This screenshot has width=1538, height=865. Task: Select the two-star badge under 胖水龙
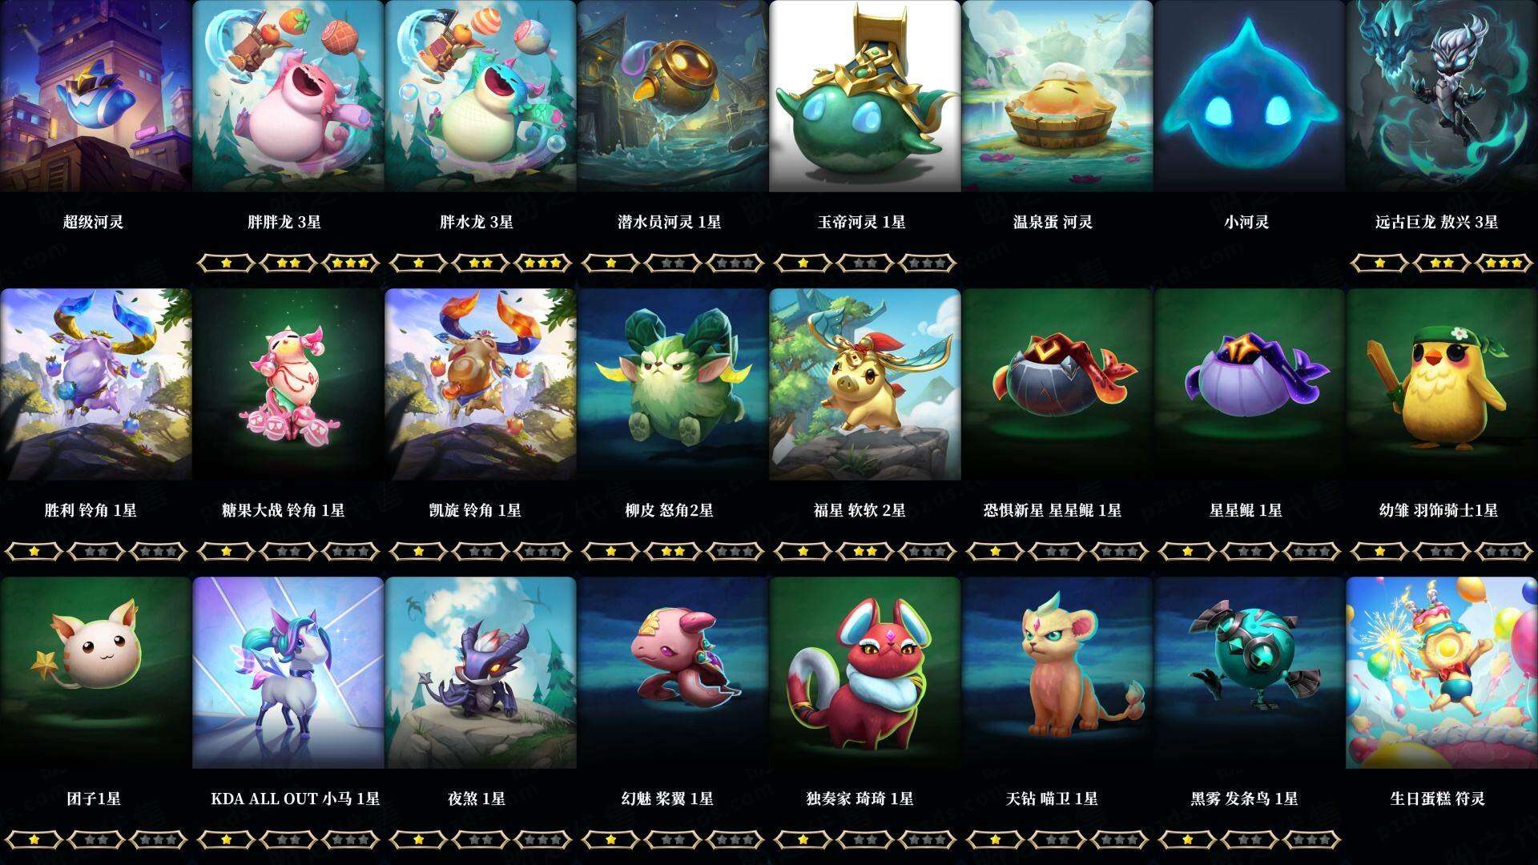pos(480,263)
